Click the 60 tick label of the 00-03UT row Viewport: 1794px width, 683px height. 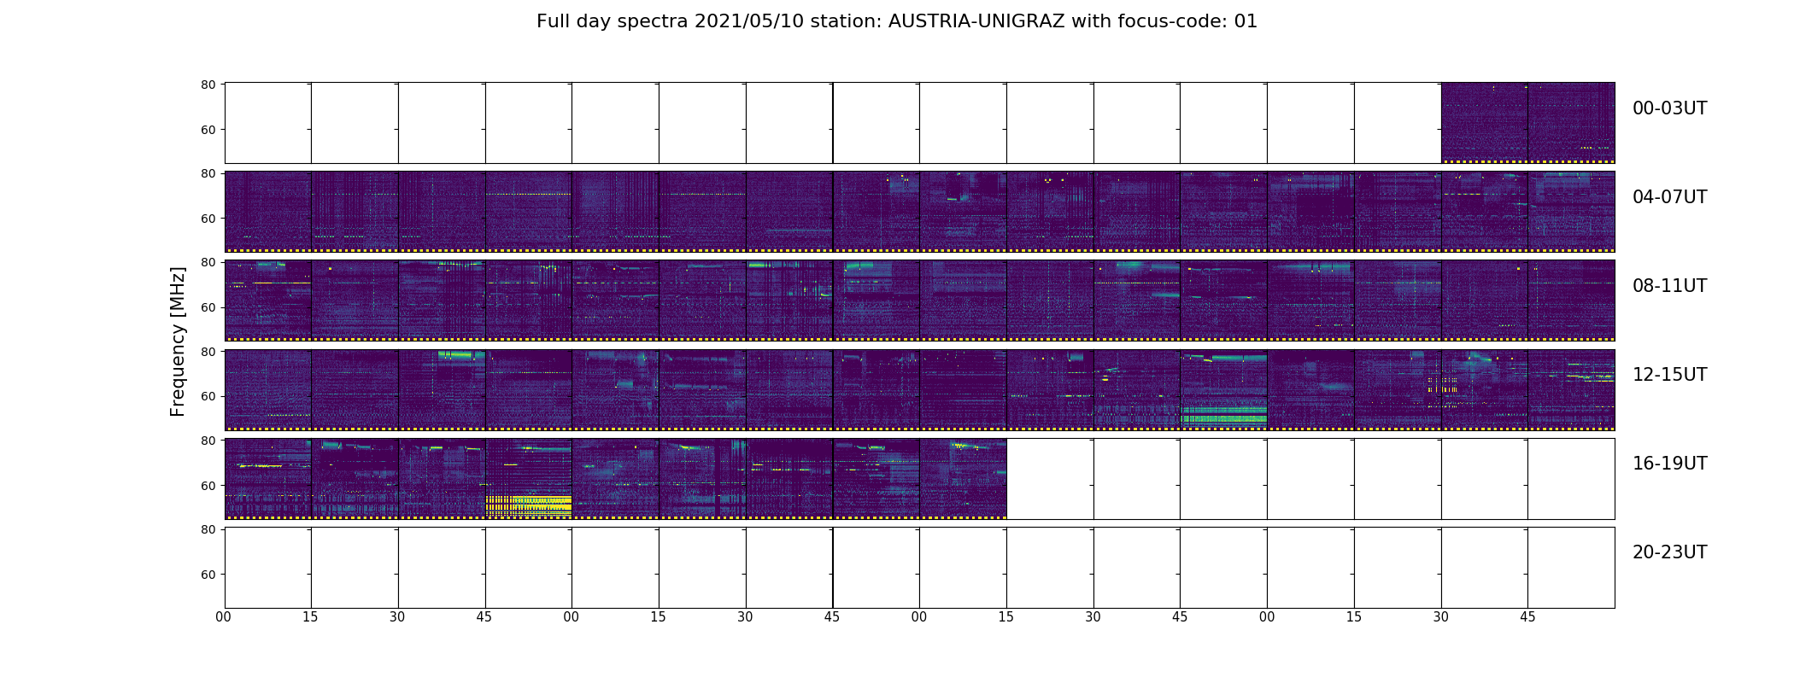pyautogui.click(x=208, y=130)
